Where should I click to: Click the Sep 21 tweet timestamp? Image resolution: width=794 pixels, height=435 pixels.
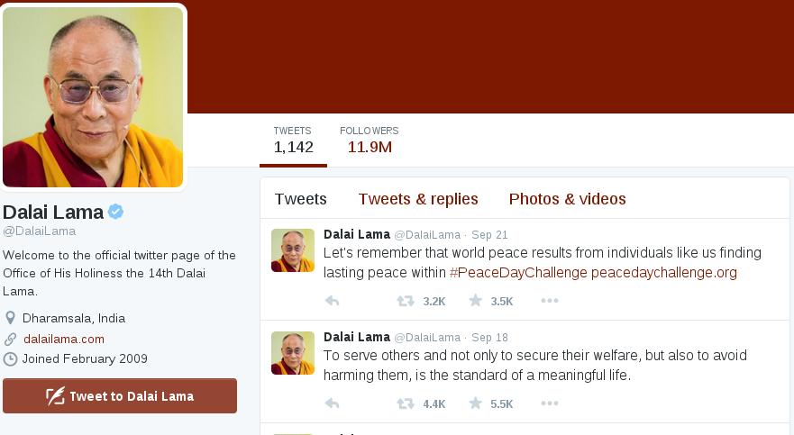489,235
